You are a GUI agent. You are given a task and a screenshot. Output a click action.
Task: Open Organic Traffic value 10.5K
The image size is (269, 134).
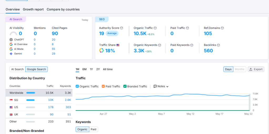(140, 33)
